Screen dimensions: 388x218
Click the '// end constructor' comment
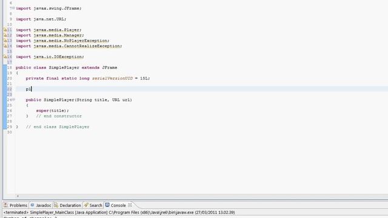[x=59, y=116]
